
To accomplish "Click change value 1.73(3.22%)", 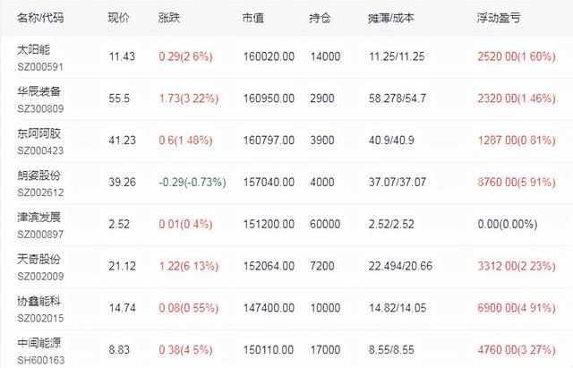I will pos(189,98).
